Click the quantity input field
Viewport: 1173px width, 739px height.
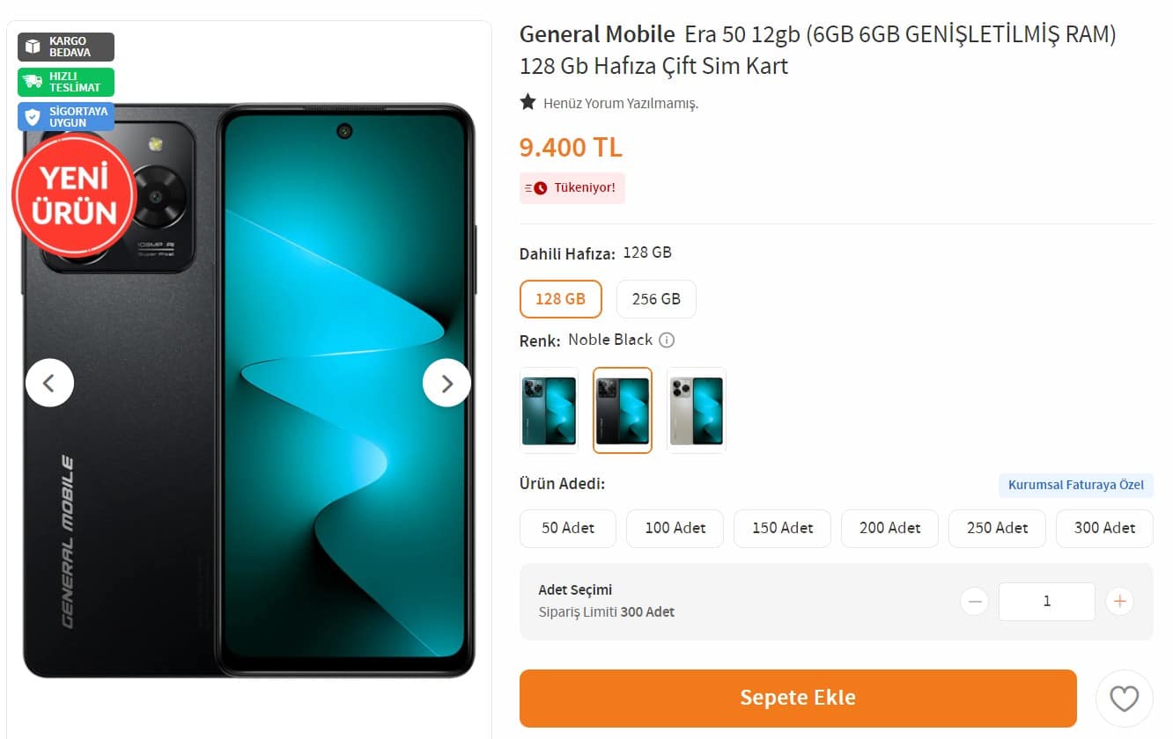click(1047, 602)
